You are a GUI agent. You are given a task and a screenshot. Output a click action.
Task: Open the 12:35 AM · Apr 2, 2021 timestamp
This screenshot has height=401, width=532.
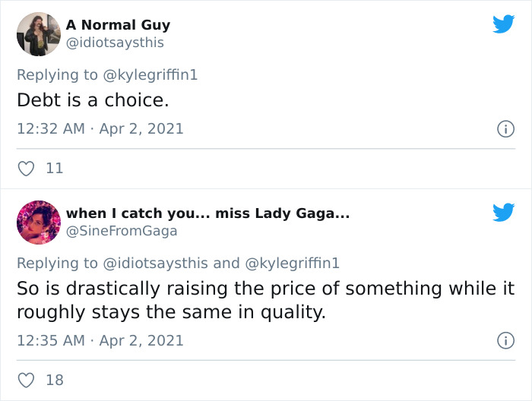tap(100, 340)
